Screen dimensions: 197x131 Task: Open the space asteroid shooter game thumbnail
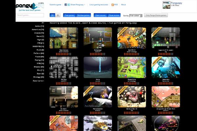point(98,97)
